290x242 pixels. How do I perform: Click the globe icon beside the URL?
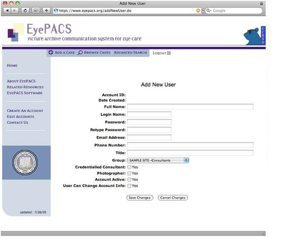click(x=56, y=11)
